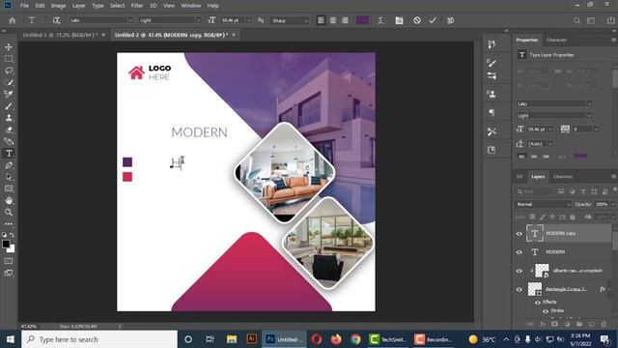
Task: Select the MODERN copy layer thumbnail
Action: coord(534,234)
